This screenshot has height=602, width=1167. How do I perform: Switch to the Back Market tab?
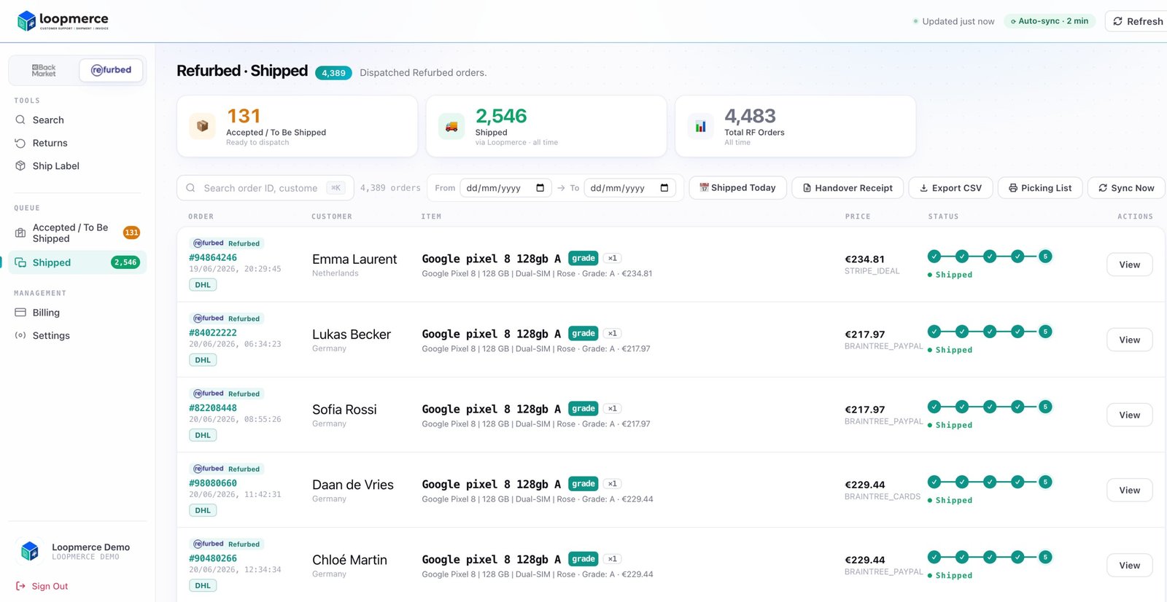[44, 70]
